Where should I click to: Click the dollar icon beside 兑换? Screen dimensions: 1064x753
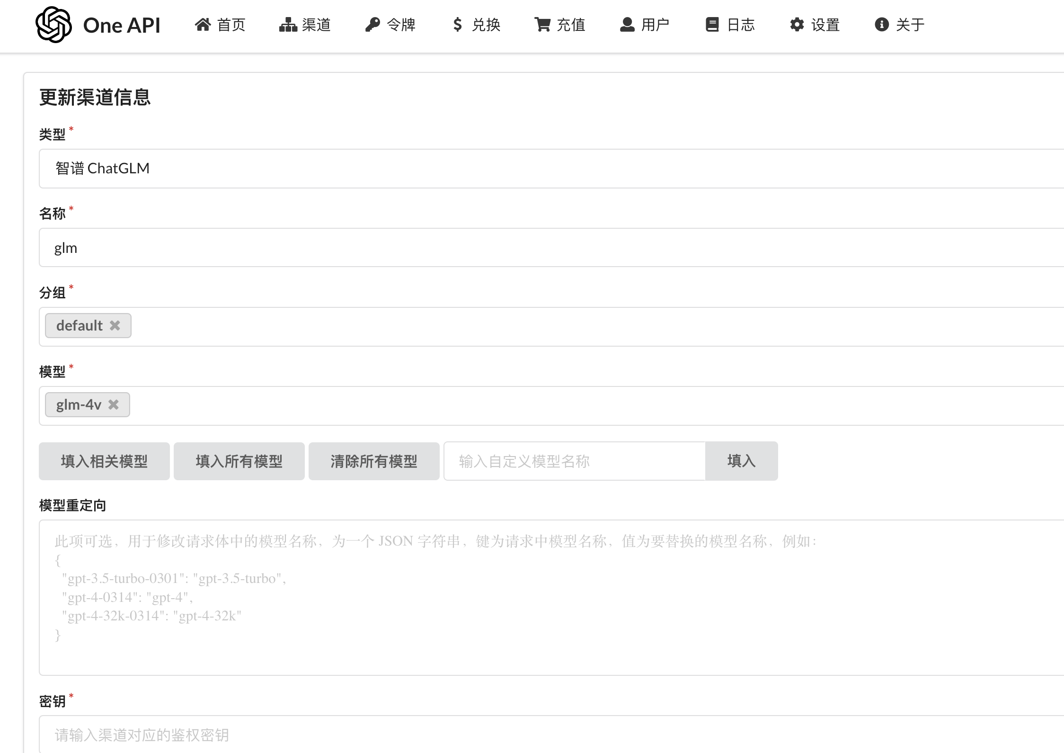click(x=457, y=25)
